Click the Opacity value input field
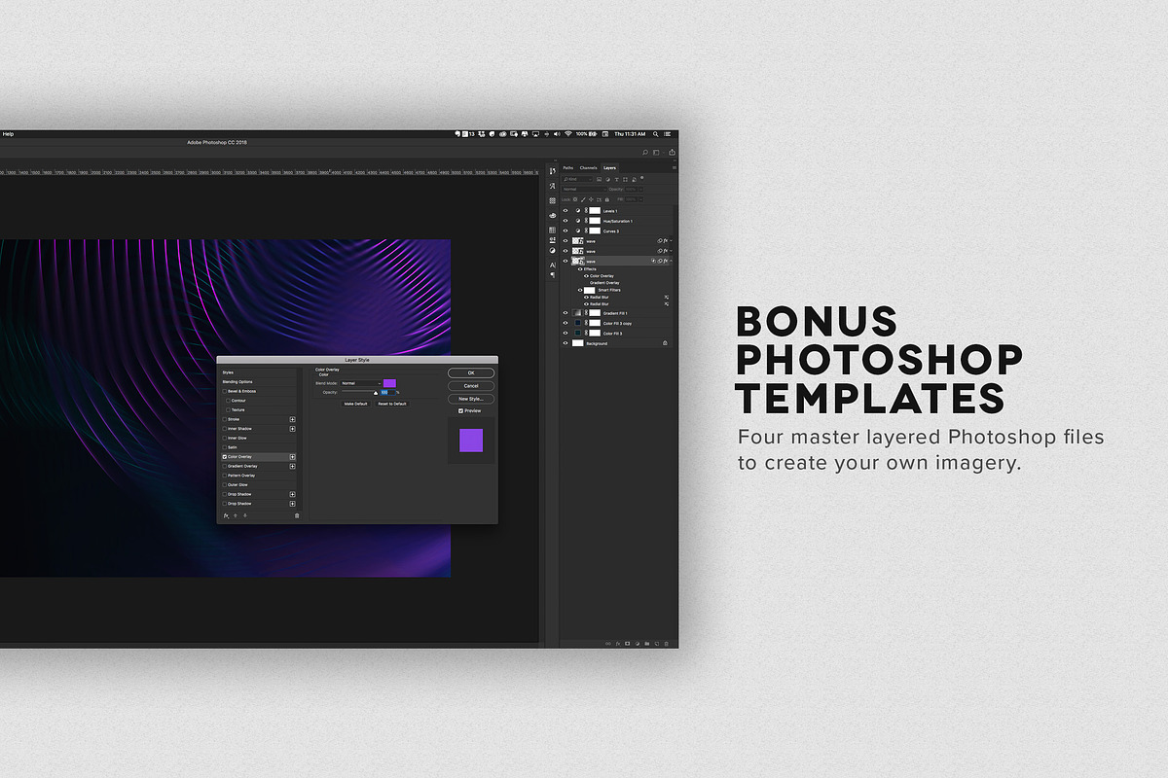 pyautogui.click(x=386, y=392)
